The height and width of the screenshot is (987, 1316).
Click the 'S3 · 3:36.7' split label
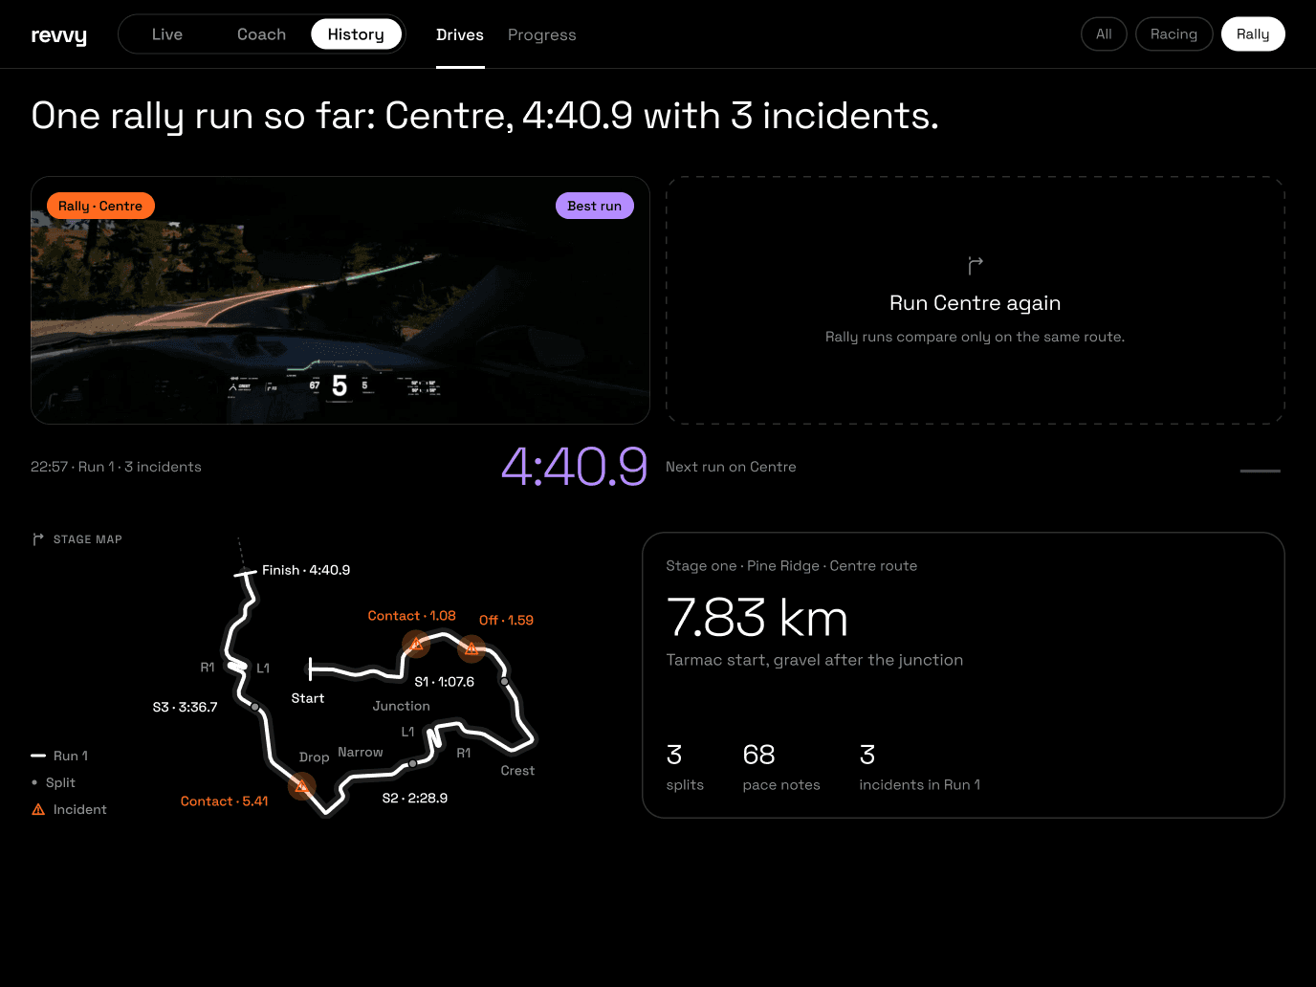(186, 708)
